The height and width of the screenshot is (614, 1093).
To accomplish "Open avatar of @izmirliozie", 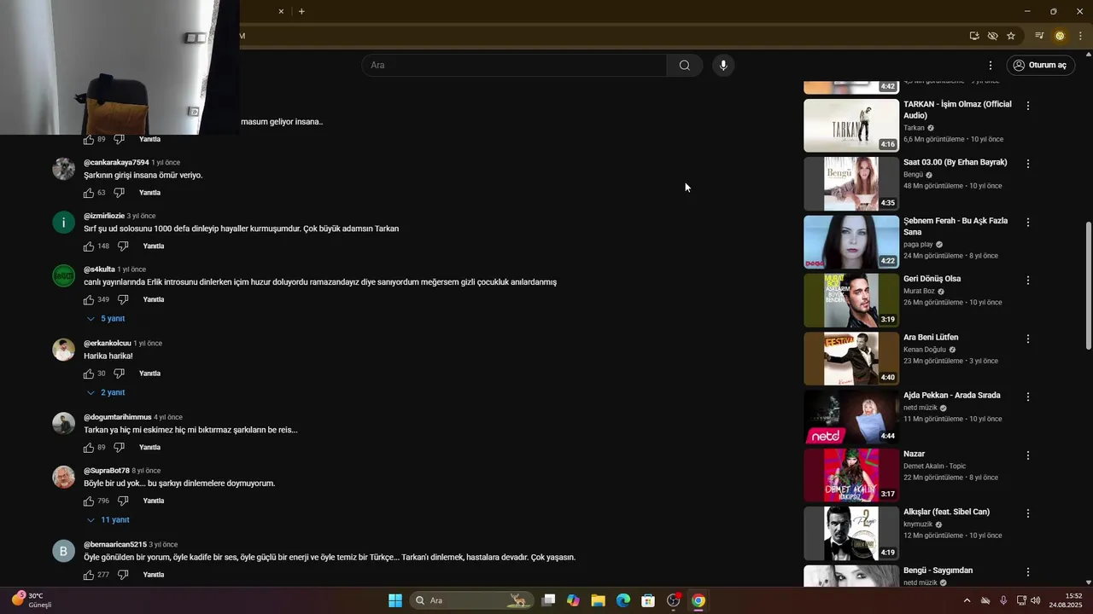I will pyautogui.click(x=64, y=223).
